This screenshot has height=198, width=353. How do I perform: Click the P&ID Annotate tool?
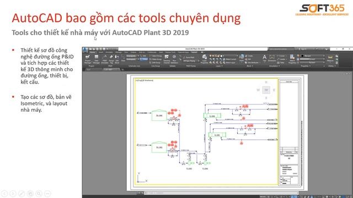coord(105,59)
